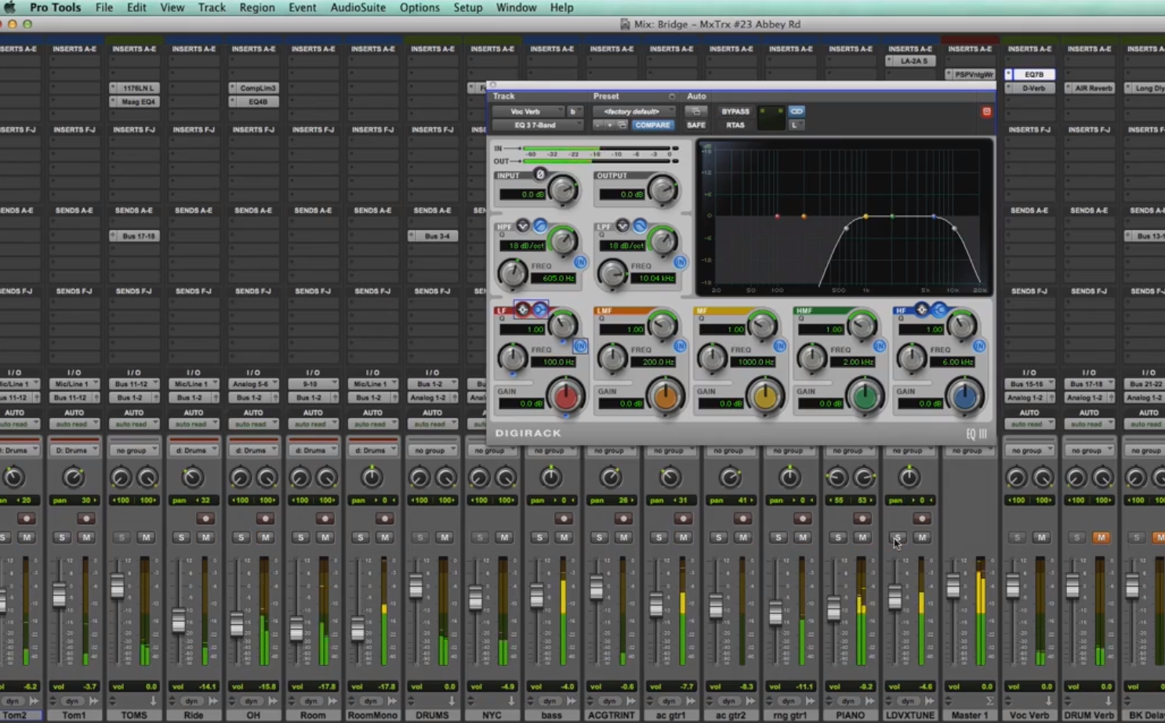The image size is (1165, 723).
Task: Click the BYPASS button
Action: (x=735, y=112)
